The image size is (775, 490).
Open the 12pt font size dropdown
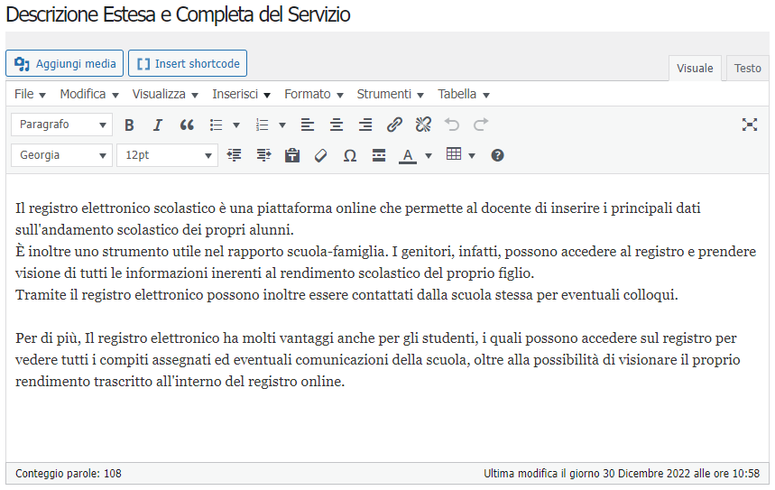(167, 155)
